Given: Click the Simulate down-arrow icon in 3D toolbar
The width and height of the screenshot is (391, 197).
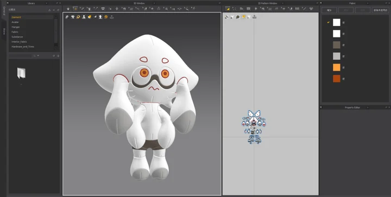Looking at the screenshot, I should pyautogui.click(x=68, y=9).
